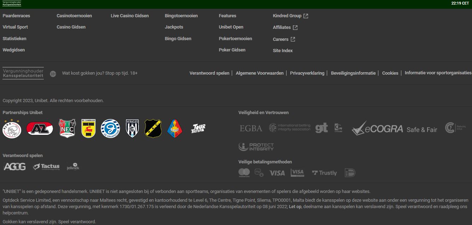
Task: Click the SC Cambuur crest
Action: coord(89,128)
